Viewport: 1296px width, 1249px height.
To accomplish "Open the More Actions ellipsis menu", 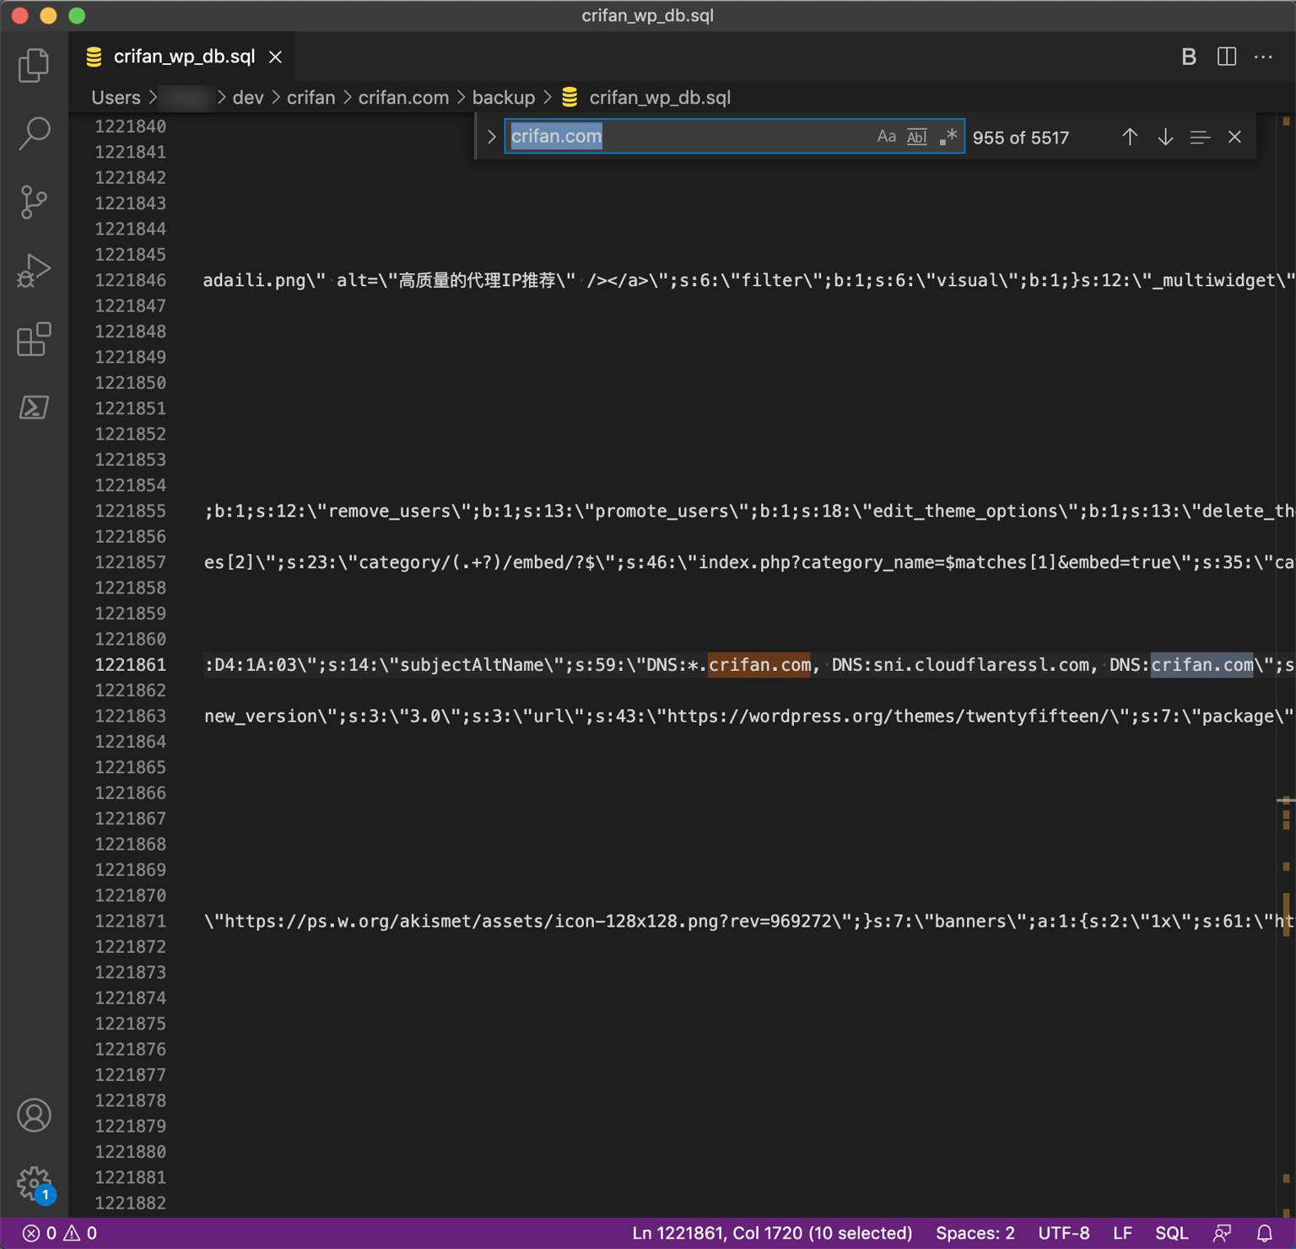I will 1263,57.
